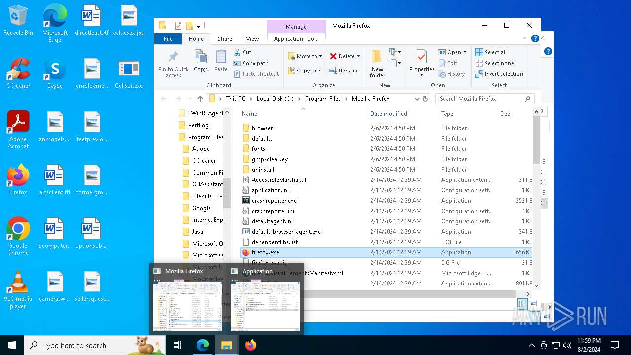This screenshot has width=631, height=355.
Task: Click the Rename command
Action: tap(344, 71)
